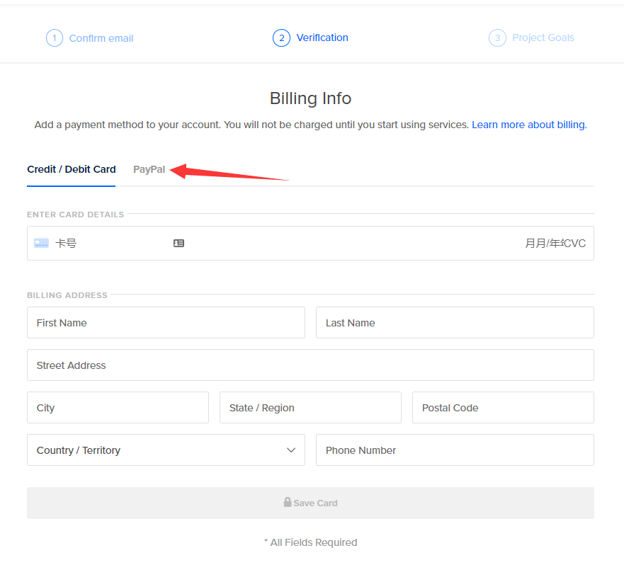Click the Last Name input field
624x565 pixels.
[x=455, y=323]
